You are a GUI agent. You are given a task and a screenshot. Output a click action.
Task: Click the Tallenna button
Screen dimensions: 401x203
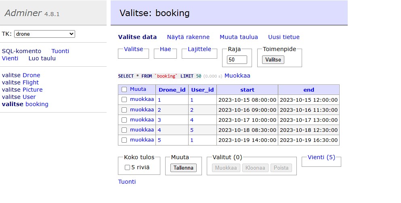[183, 168]
